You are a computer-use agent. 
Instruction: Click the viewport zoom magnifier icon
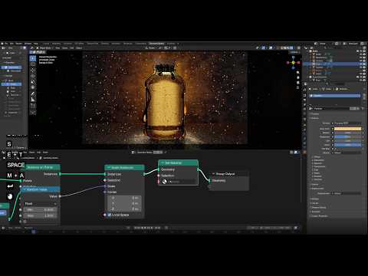click(x=298, y=73)
